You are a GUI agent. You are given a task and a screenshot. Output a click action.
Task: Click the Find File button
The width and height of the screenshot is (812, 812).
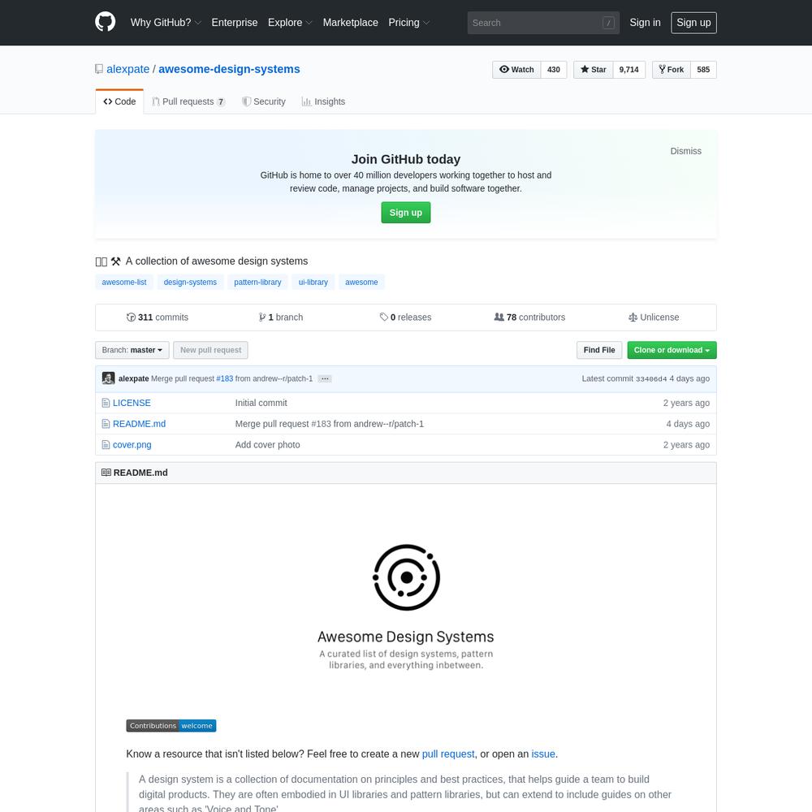pos(599,350)
